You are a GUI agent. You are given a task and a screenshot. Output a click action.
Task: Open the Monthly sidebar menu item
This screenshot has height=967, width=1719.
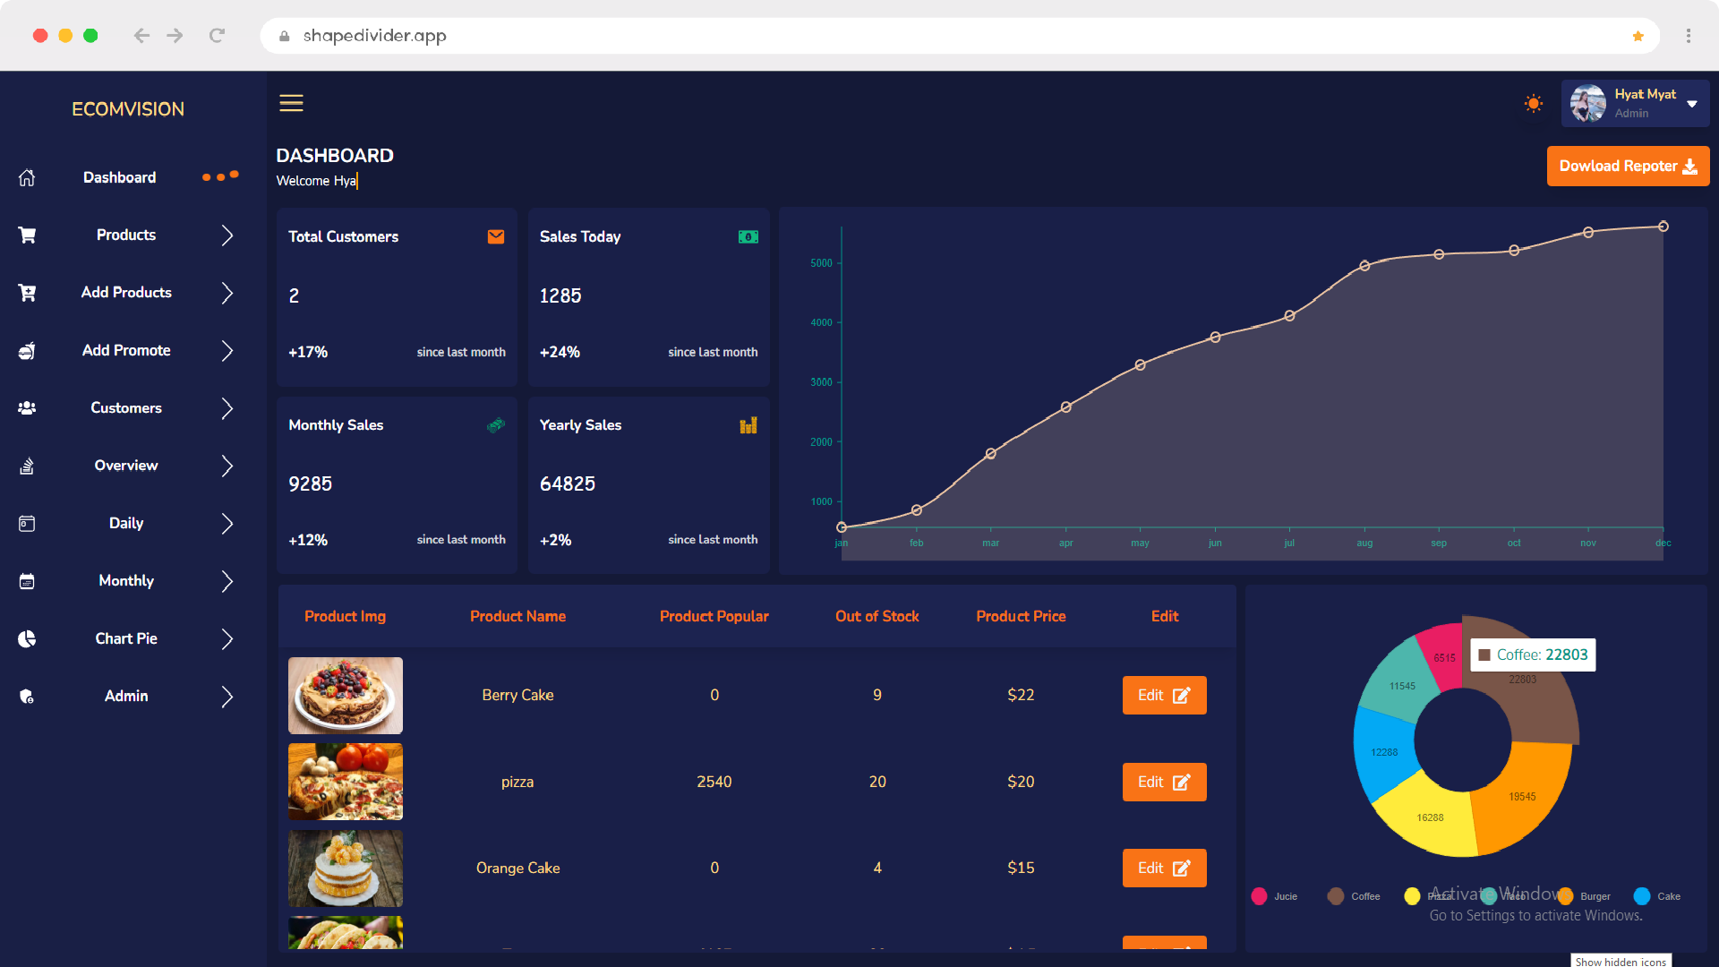[126, 581]
